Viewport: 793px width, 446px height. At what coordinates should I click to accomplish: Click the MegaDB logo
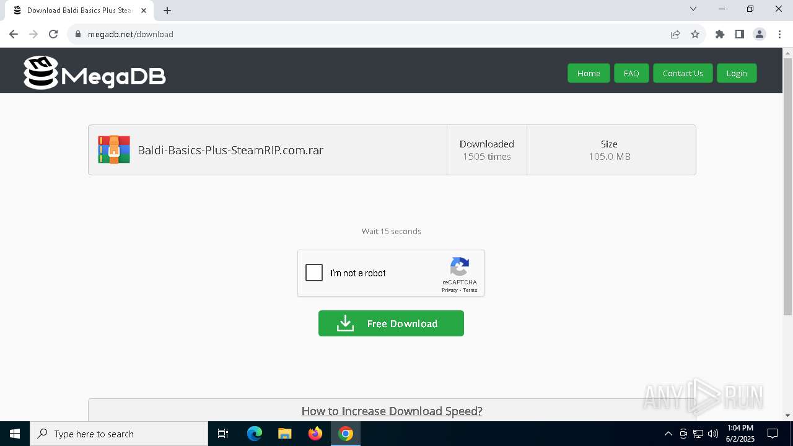(95, 73)
